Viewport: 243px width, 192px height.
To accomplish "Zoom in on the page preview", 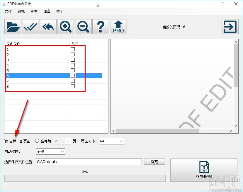I will point(65,26).
